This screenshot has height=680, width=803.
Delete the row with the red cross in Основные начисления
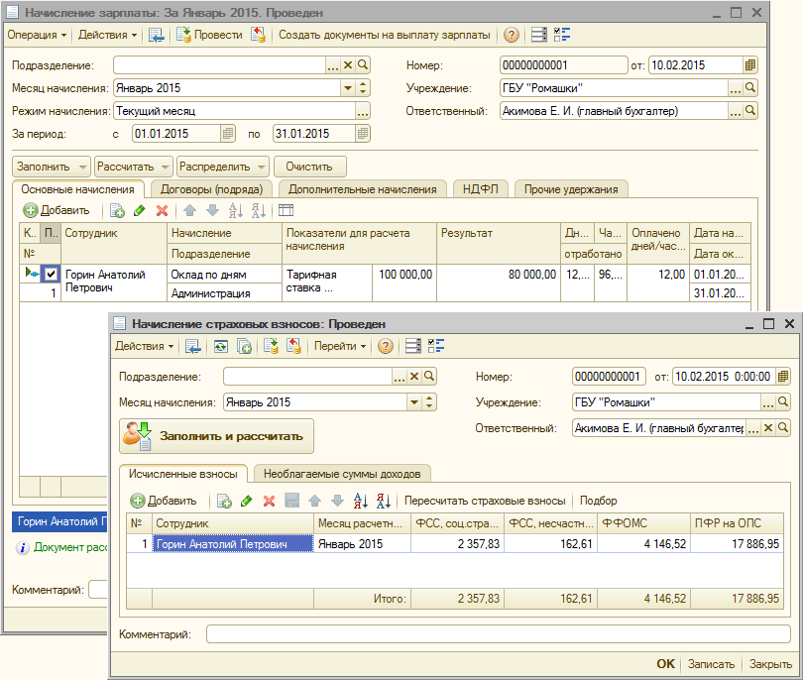point(162,210)
